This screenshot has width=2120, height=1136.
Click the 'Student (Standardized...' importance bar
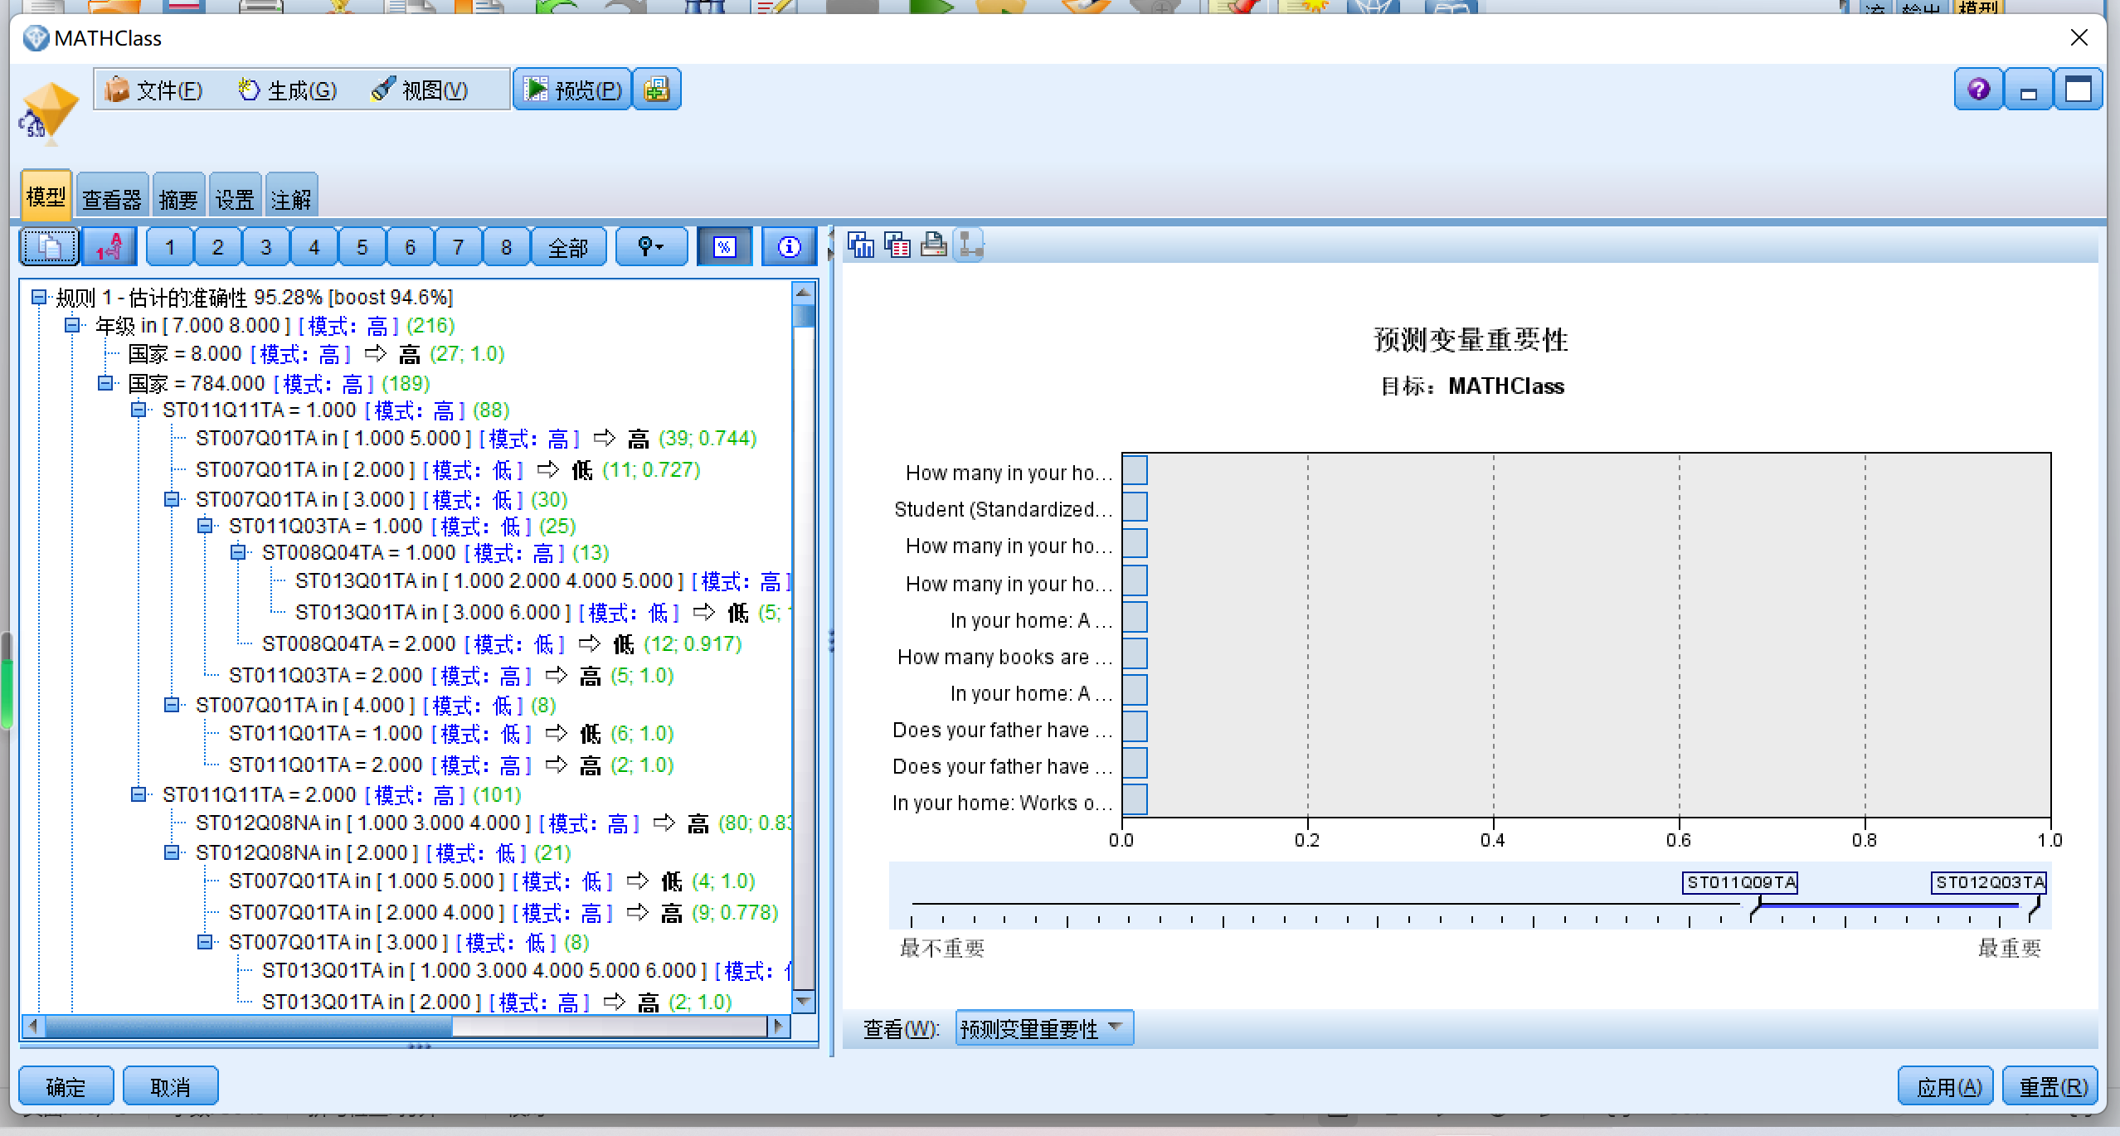tap(1135, 507)
